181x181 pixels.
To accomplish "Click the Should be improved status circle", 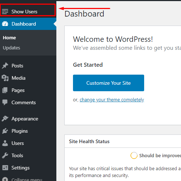I will click(134, 155).
